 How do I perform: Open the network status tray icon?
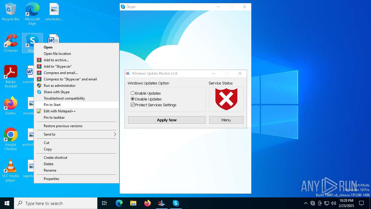pos(327,203)
